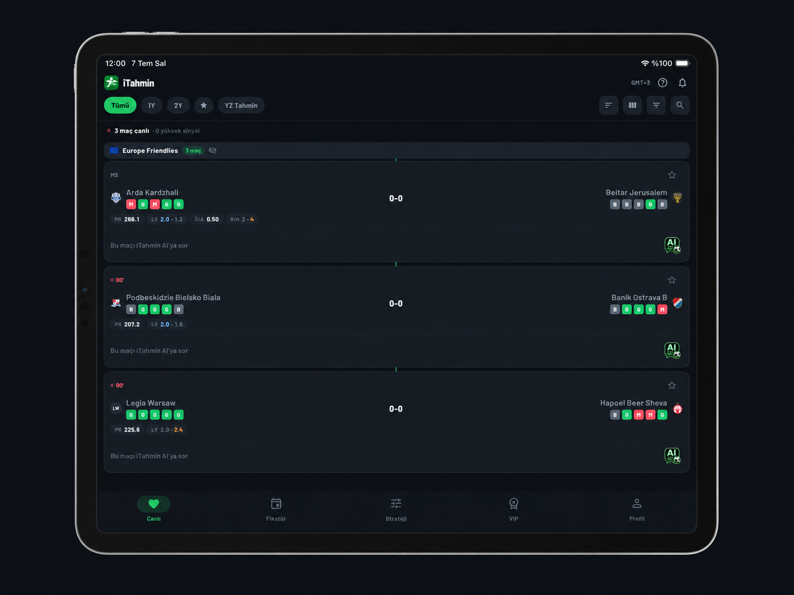Click the Arda Kardzhali club crest
Viewport: 794px width, 595px height.
tap(116, 198)
